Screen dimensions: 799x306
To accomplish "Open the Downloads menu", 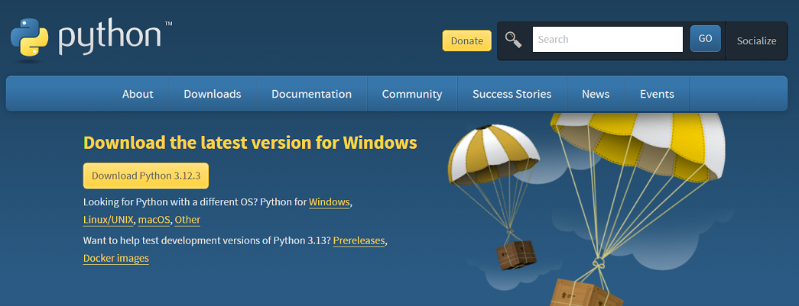I will point(213,94).
